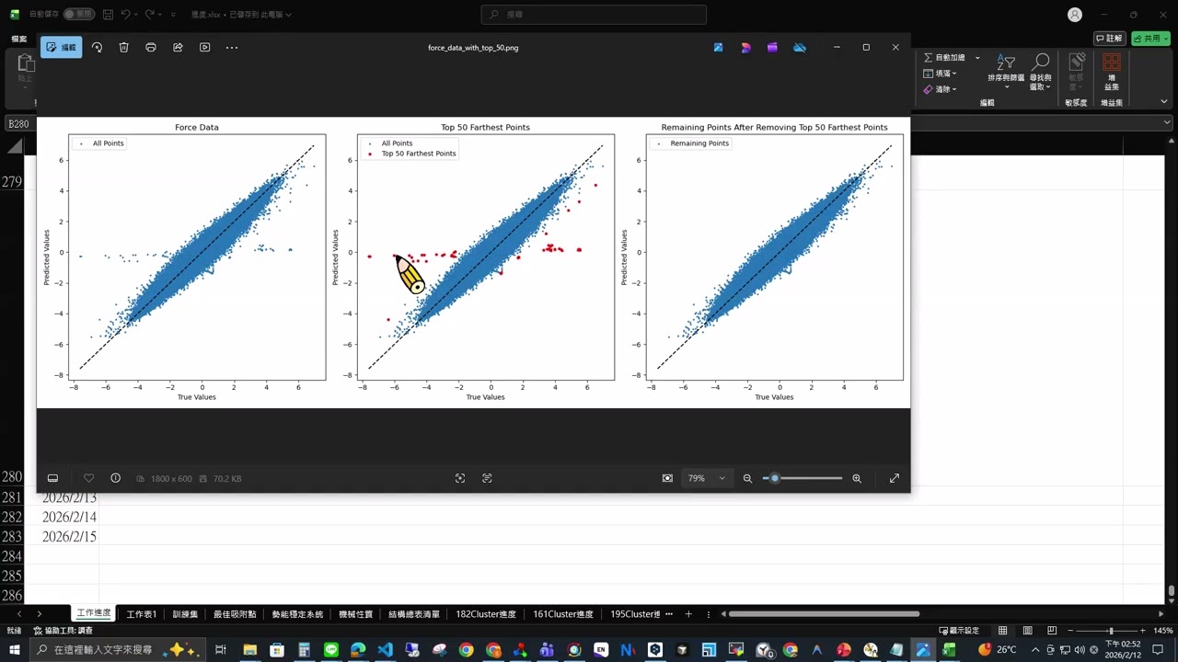The height and width of the screenshot is (662, 1178).
Task: Adjust the Excel zoom slider in status bar
Action: coord(1111,631)
